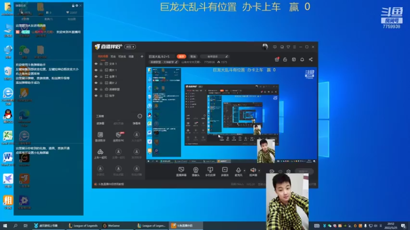Screen dimensions: 410x230
Task: Cancel the stream title edit
Action: tap(193, 56)
